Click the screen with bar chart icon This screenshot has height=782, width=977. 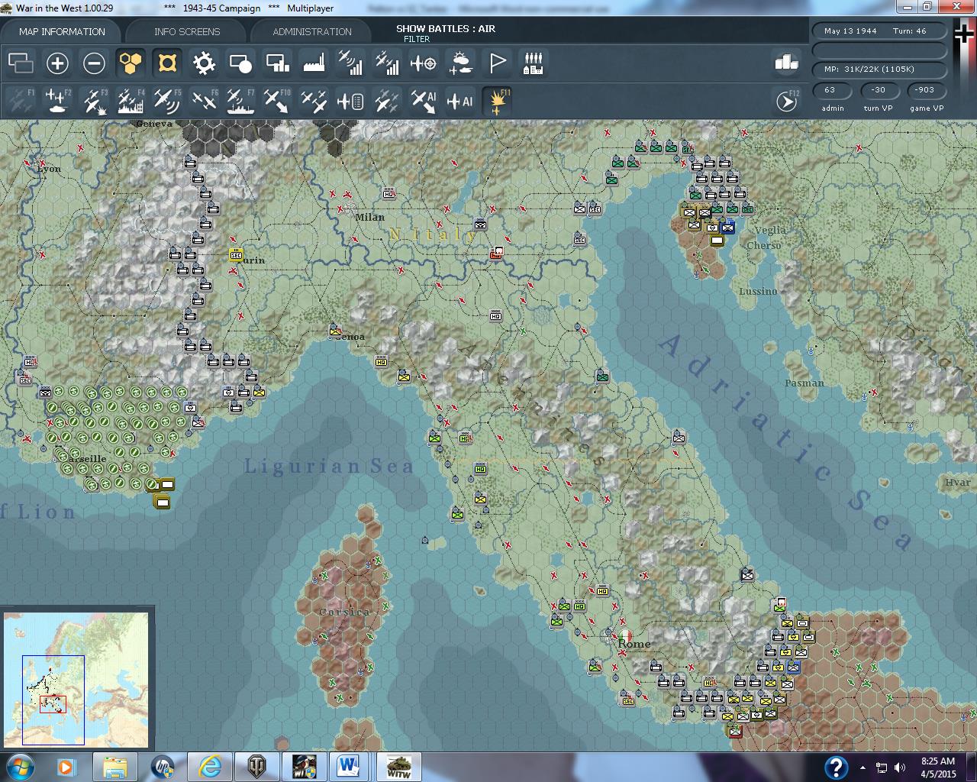(x=277, y=63)
